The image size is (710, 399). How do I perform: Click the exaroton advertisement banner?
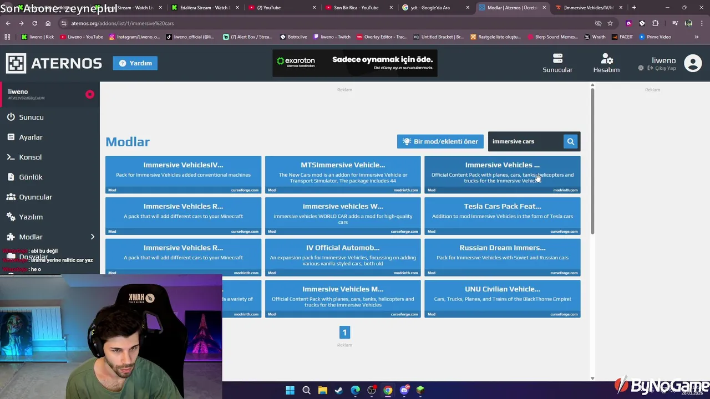355,63
